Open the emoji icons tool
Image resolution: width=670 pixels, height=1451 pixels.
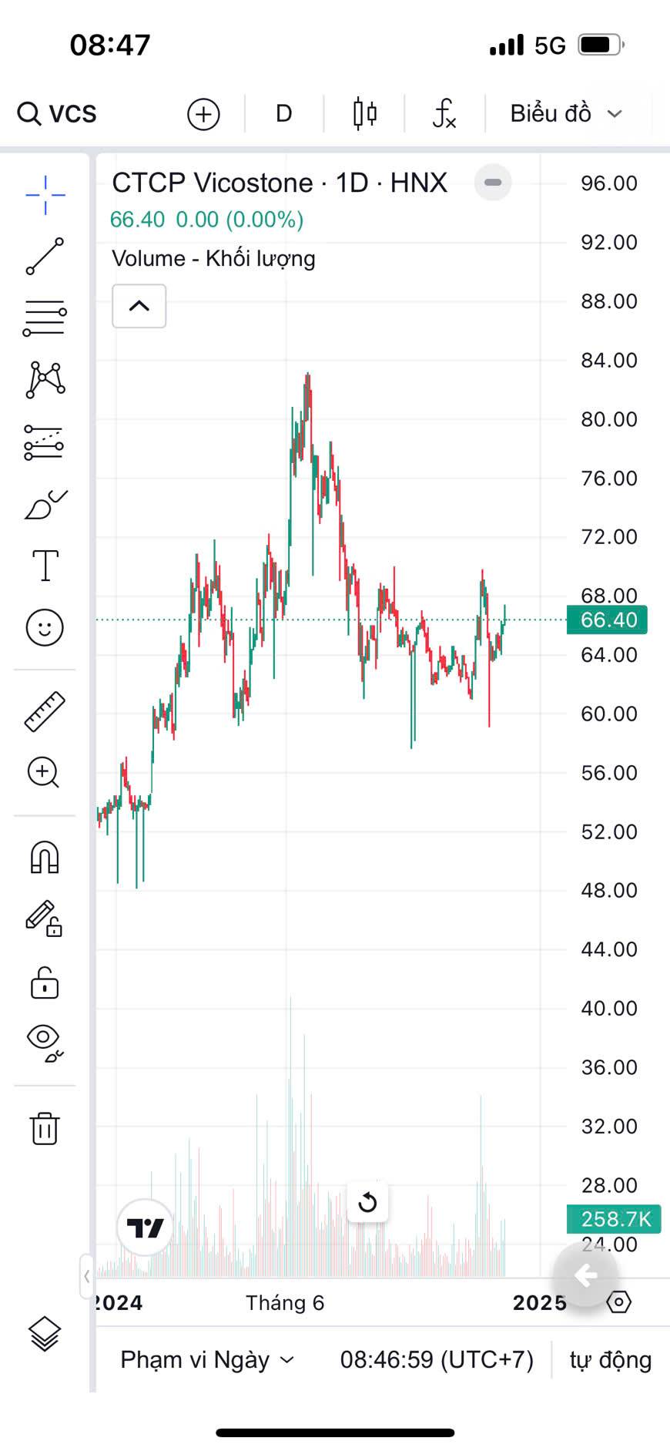45,627
